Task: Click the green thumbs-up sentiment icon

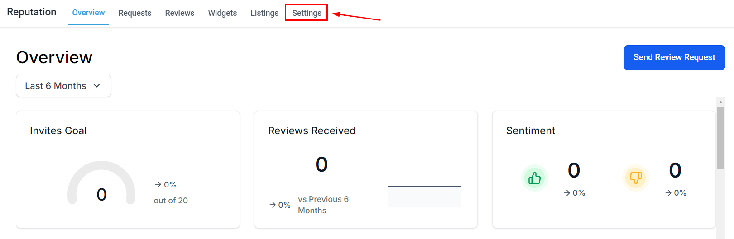Action: tap(534, 178)
